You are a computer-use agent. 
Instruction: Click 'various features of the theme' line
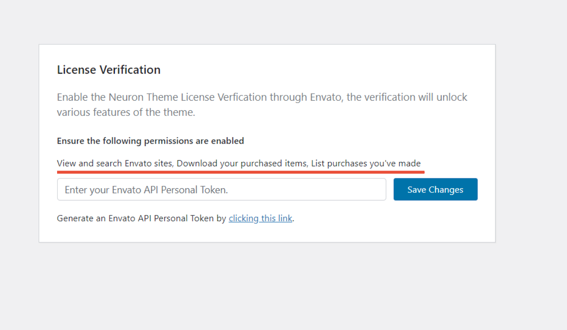click(126, 112)
